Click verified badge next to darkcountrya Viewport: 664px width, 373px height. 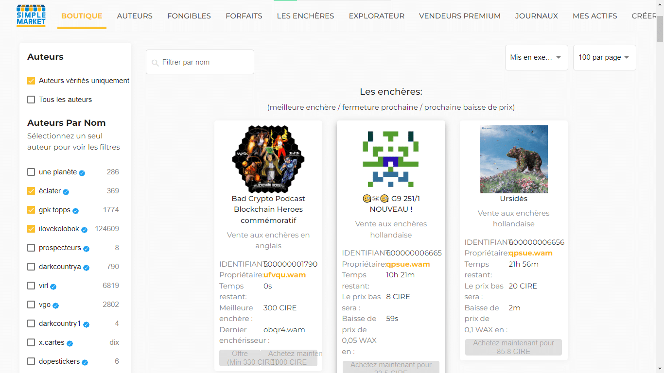86,268
